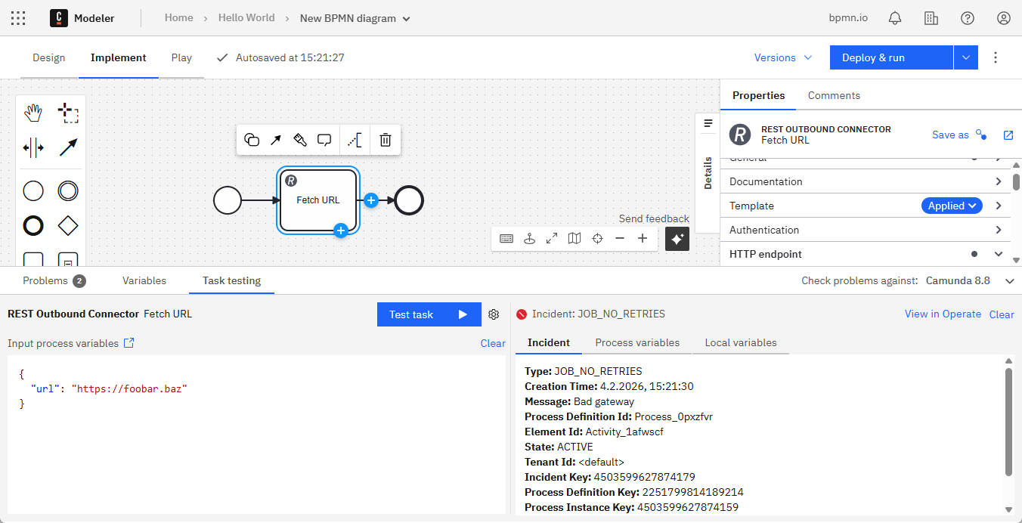
Task: Fit diagram to viewport with expand arrows icon
Action: (x=551, y=238)
